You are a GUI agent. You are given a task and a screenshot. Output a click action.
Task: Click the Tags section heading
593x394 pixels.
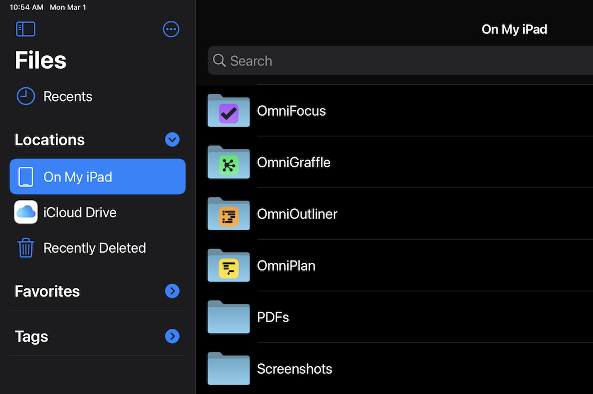[x=31, y=336]
